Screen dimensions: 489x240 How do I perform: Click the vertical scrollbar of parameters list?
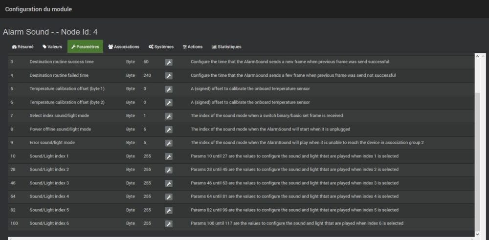[478, 147]
